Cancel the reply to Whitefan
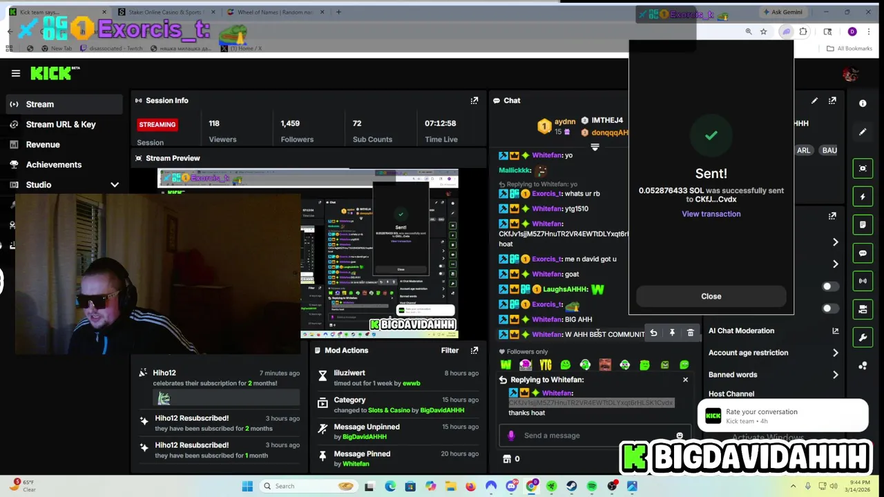 pos(685,380)
